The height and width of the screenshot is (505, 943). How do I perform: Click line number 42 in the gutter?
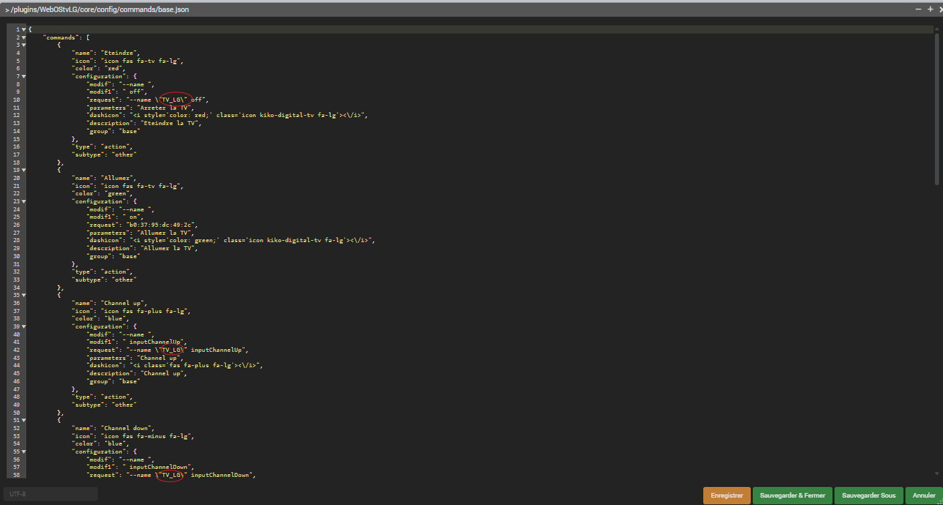(x=17, y=350)
